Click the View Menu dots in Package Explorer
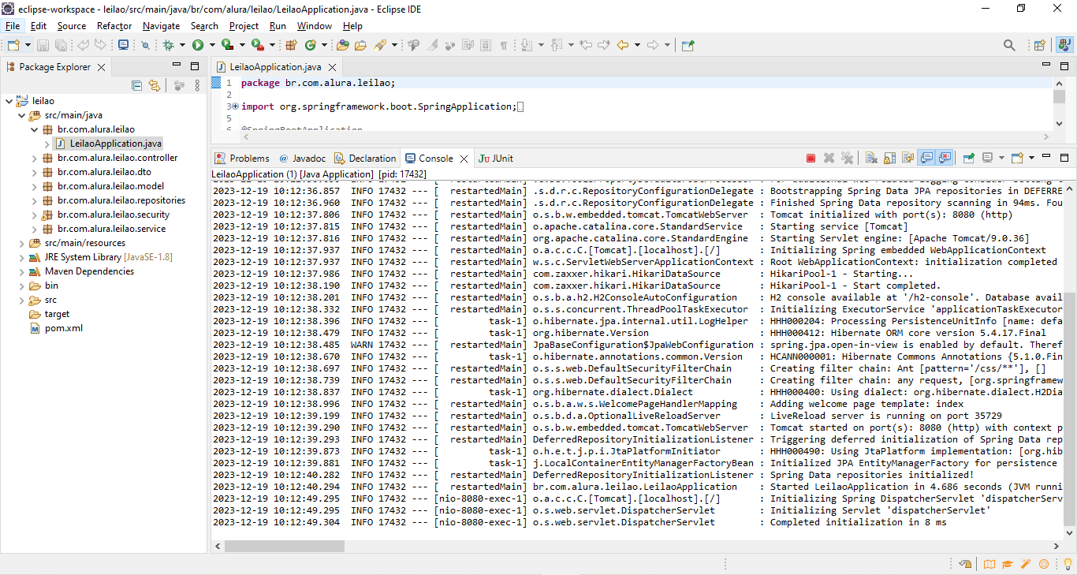Screen dimensions: 1077x575 (197, 85)
